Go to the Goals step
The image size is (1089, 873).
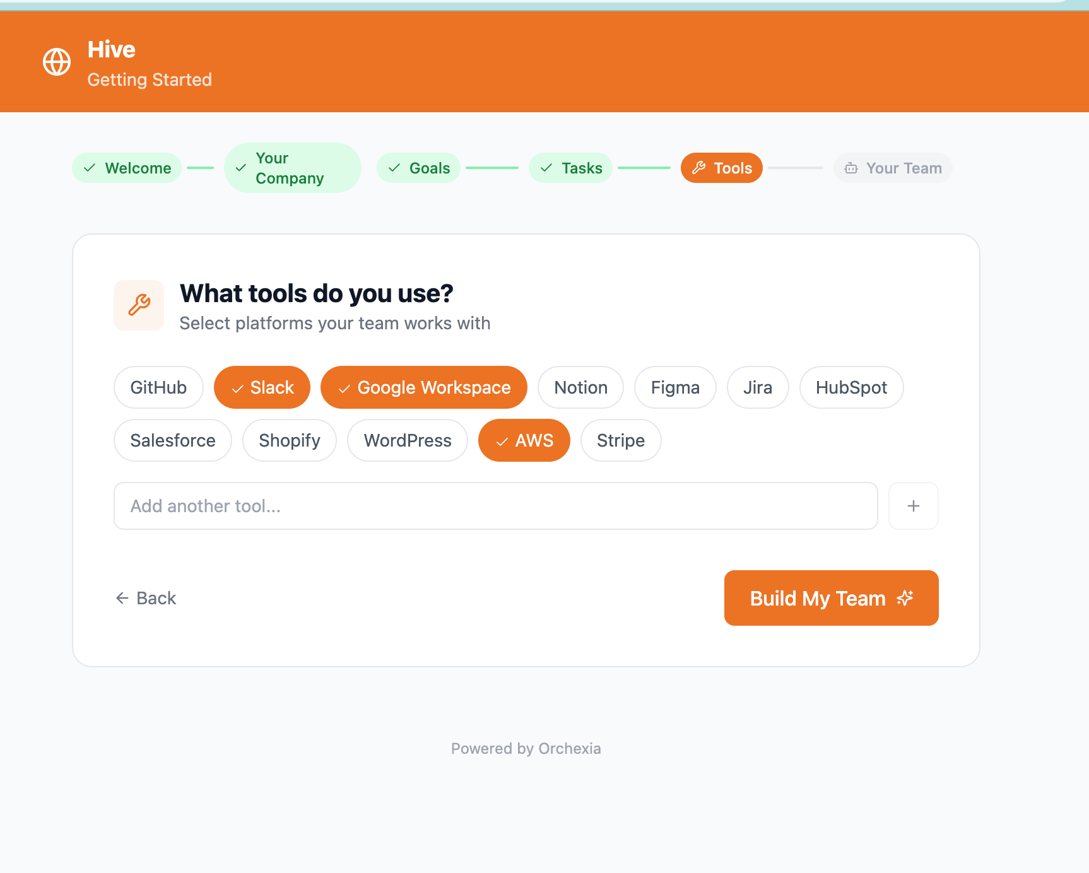coord(418,168)
